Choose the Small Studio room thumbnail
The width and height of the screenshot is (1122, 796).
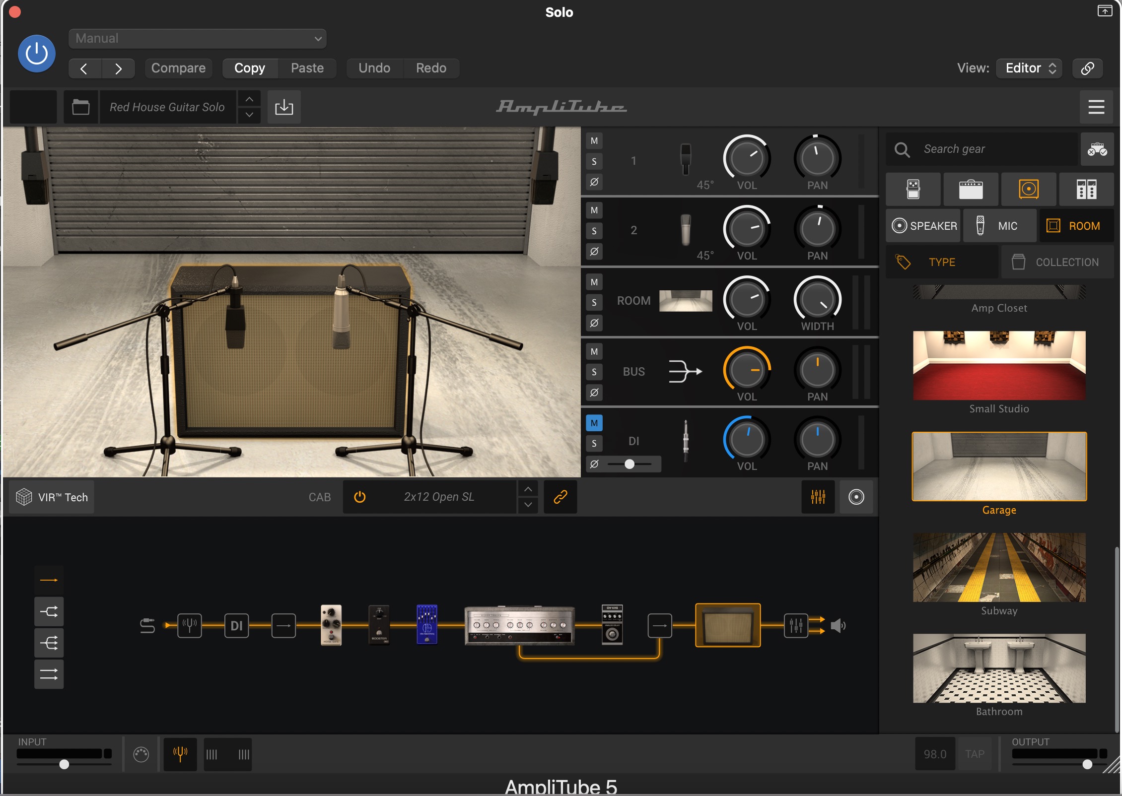pyautogui.click(x=999, y=365)
